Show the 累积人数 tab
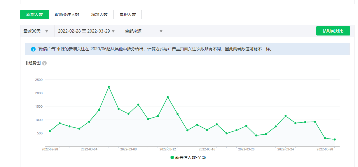Viewport: 358px width, 167px height. (128, 15)
